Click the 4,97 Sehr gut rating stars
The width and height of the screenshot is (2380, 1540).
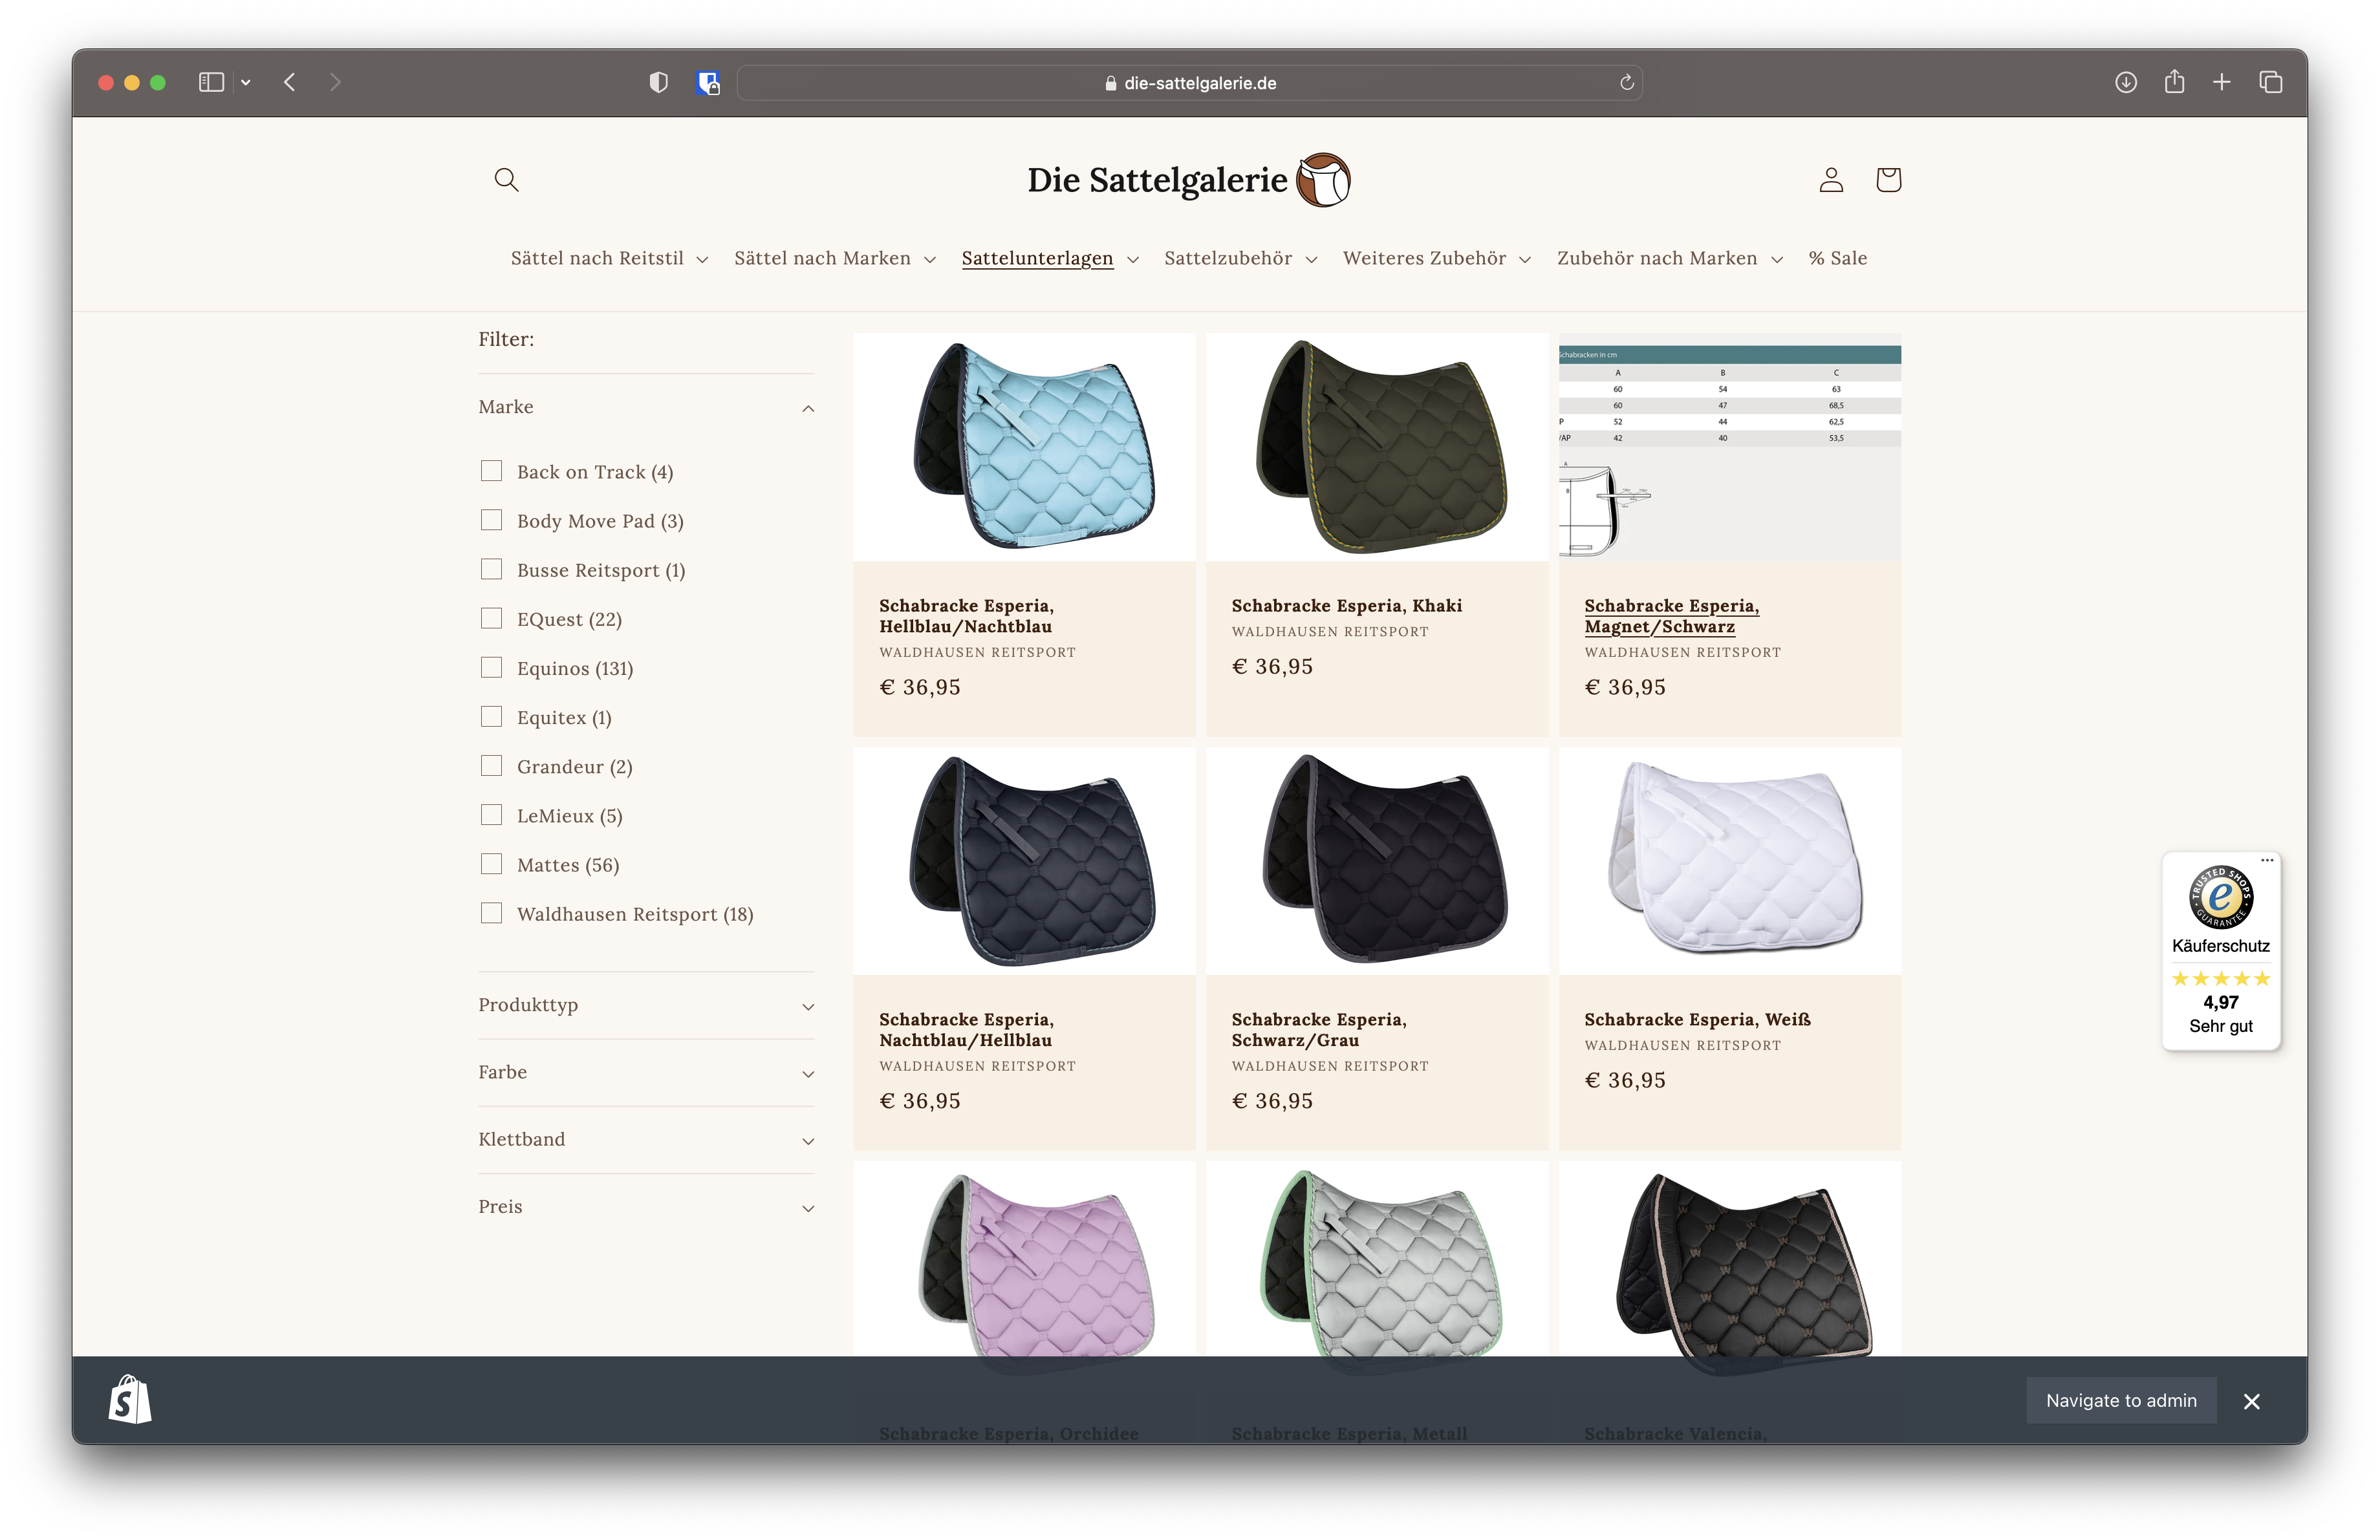(x=2220, y=979)
